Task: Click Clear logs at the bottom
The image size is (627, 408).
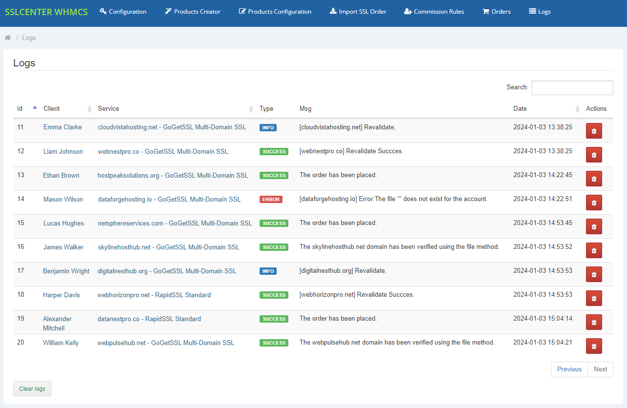Action: [x=32, y=388]
